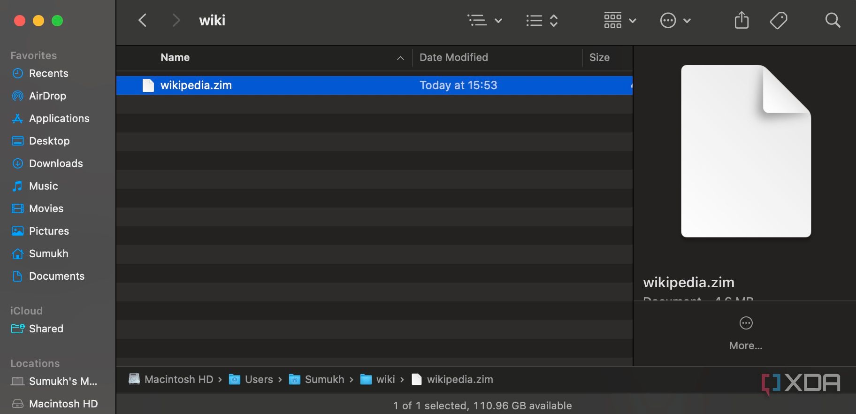Go forward with the right chevron button
This screenshot has width=856, height=414.
click(176, 20)
